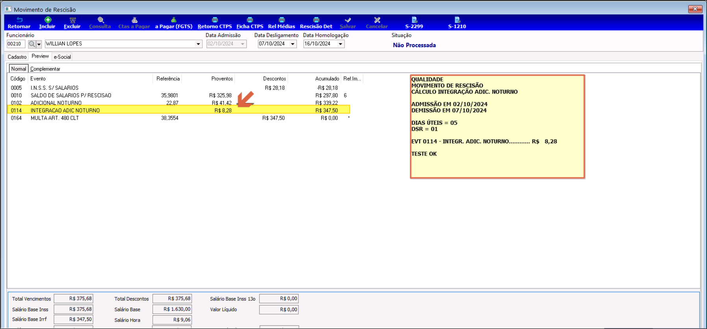This screenshot has height=329, width=707.
Task: Select the Complementar sub-tab
Action: [45, 69]
